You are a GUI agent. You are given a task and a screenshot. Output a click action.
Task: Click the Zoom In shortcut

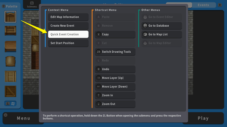pyautogui.click(x=115, y=95)
